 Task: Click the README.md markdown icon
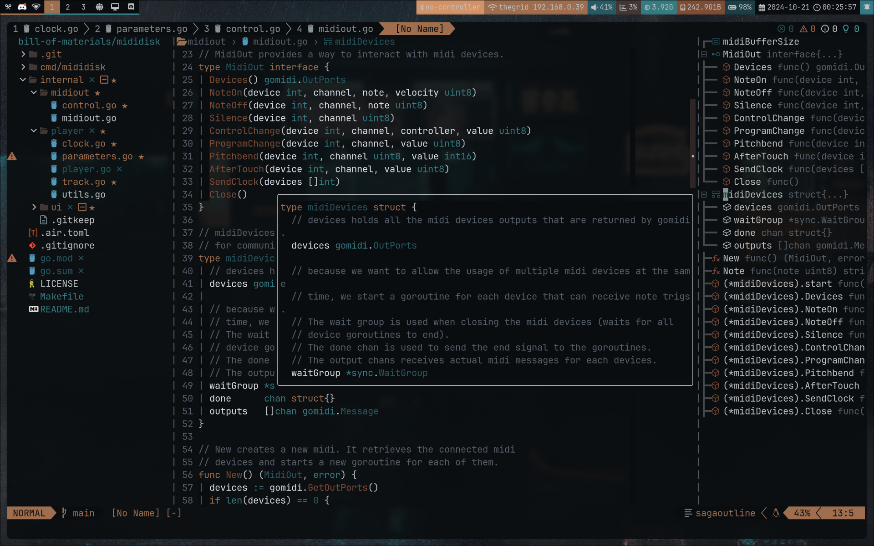click(x=33, y=309)
